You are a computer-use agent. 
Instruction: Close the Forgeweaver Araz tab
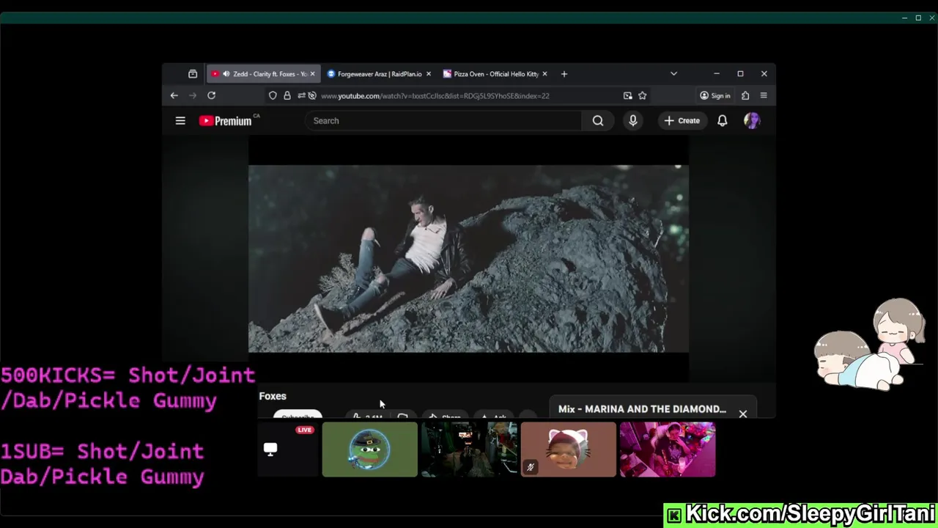pos(429,74)
